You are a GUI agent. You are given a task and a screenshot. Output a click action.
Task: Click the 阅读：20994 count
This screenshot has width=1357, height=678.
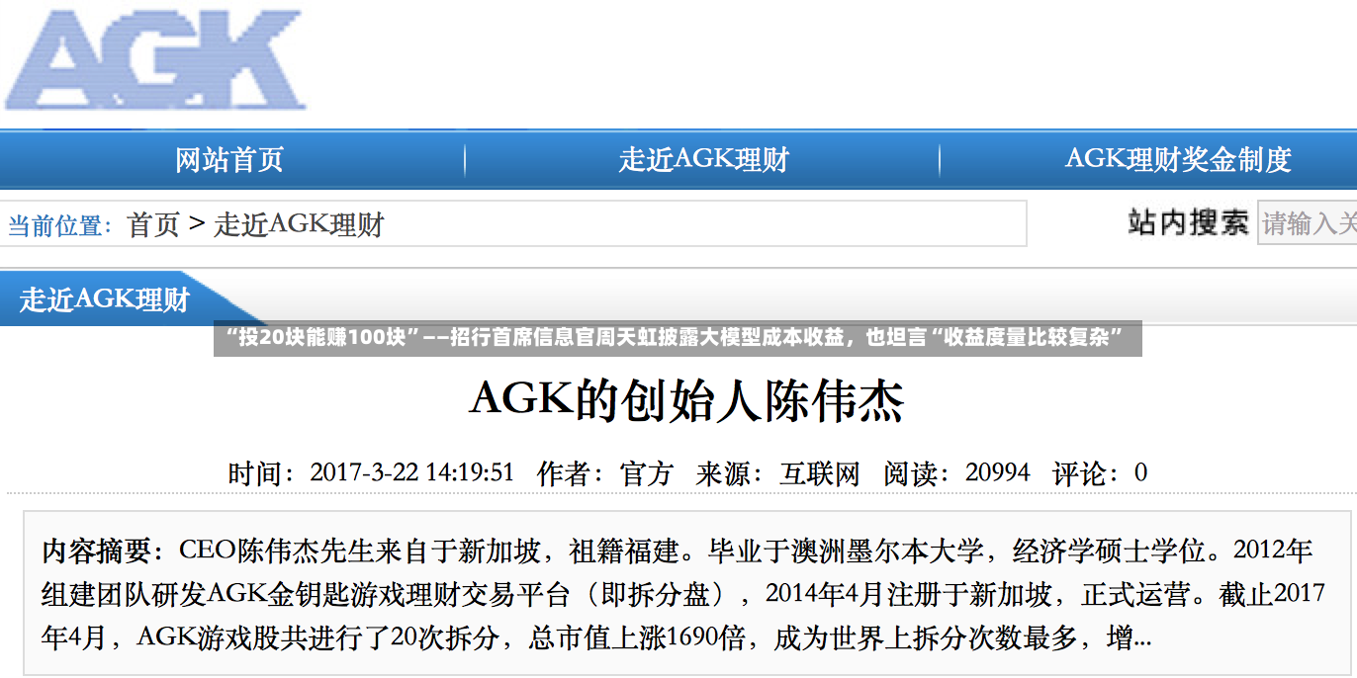956,473
